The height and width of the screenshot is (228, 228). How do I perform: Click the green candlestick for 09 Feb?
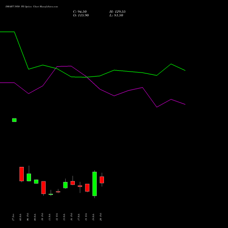(x=36, y=181)
